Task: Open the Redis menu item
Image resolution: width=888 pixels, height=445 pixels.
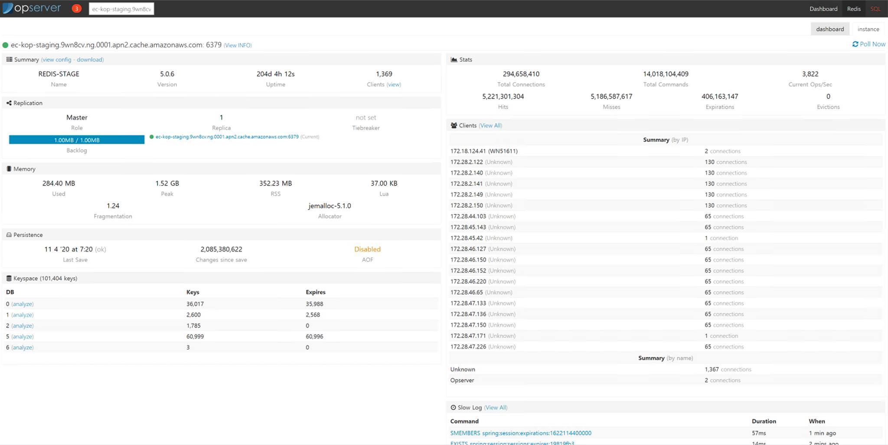Action: click(854, 9)
